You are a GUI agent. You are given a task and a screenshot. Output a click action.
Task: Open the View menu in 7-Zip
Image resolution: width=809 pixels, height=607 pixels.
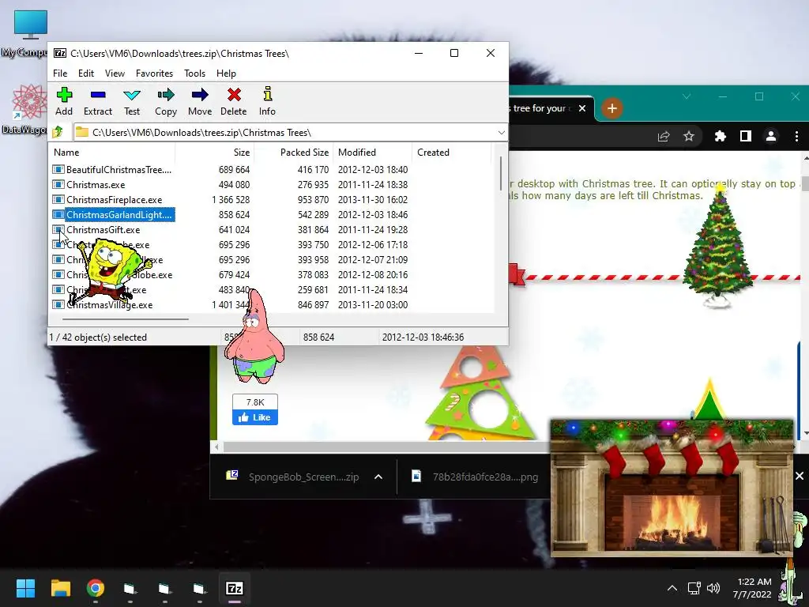click(115, 74)
